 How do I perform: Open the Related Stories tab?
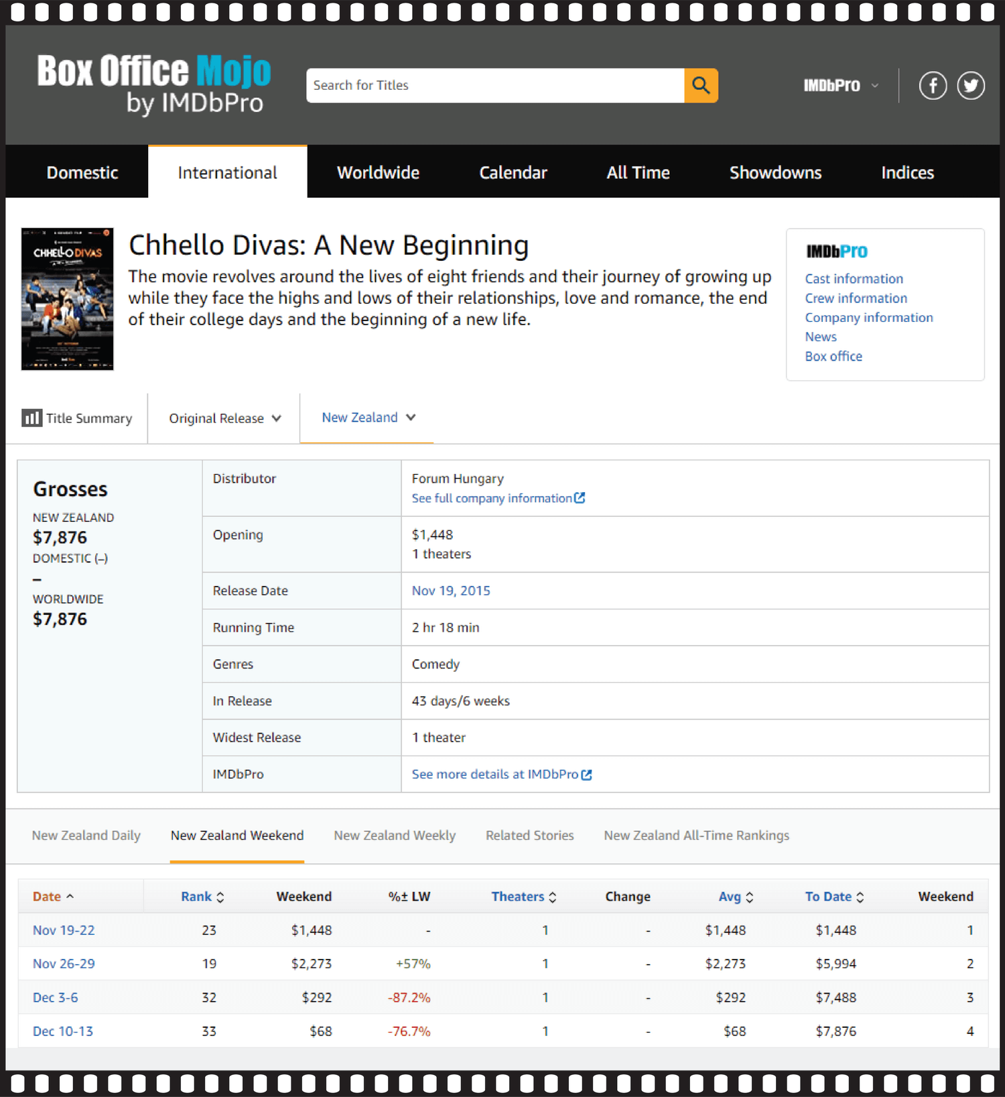530,835
